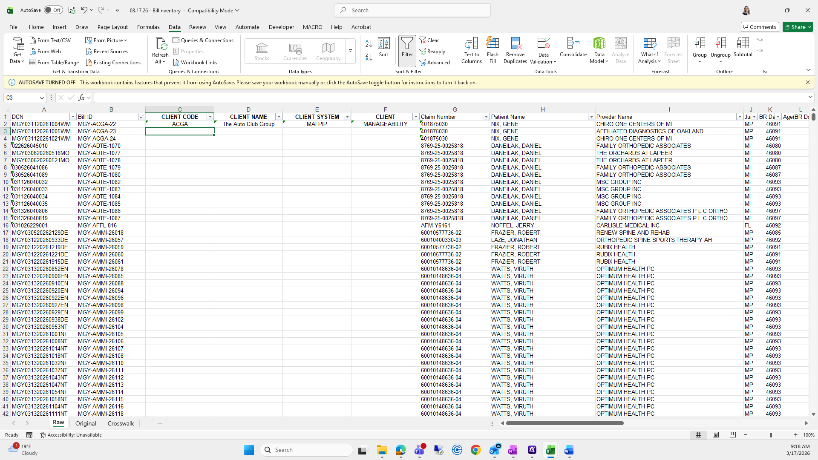Switch to the Crosswalk sheet tab
The image size is (818, 460).
tap(121, 423)
